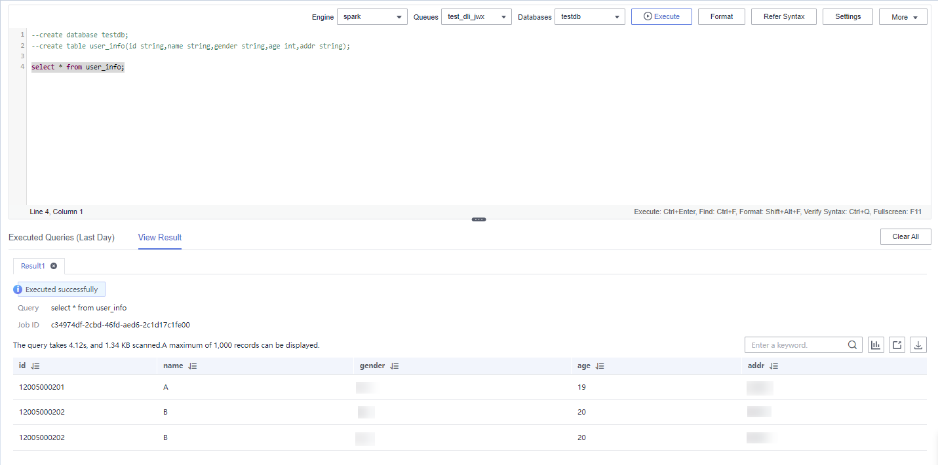Click the chart view icon
This screenshot has height=465, width=938.
coord(876,345)
